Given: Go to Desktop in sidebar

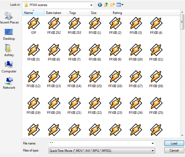Looking at the screenshot, I should pos(9,34).
